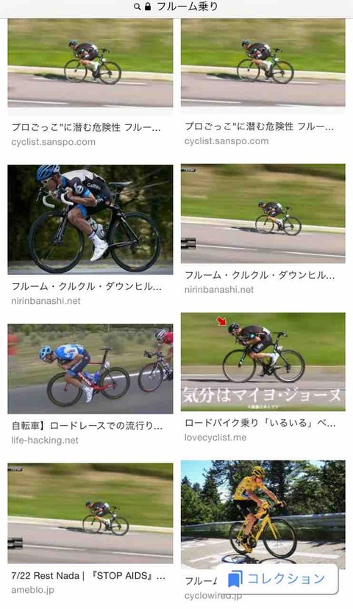
Task: Tap the padlock security icon
Action: pyautogui.click(x=148, y=7)
